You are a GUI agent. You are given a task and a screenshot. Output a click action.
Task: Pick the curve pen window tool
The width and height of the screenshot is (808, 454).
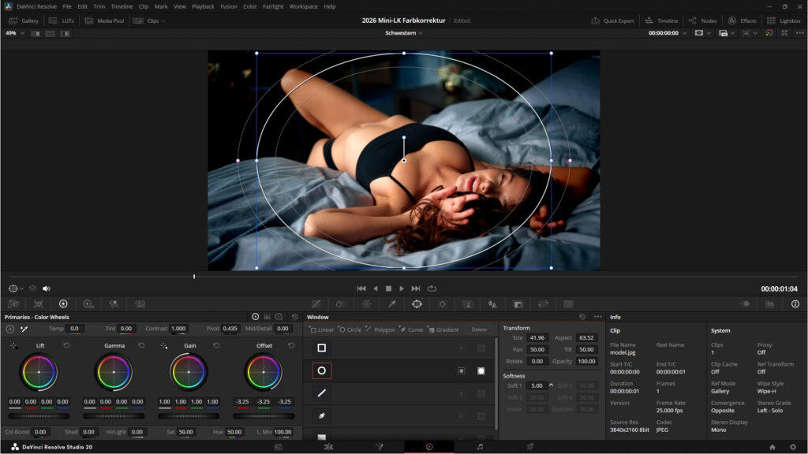click(321, 415)
